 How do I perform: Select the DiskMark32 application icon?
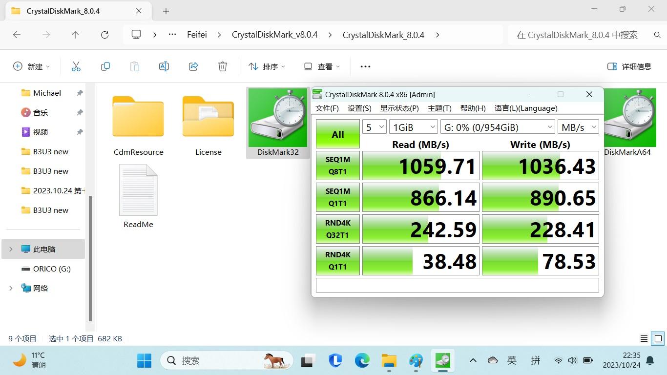pos(278,123)
